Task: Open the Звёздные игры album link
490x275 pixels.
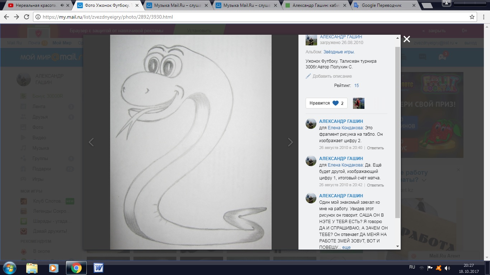Action: (x=339, y=52)
